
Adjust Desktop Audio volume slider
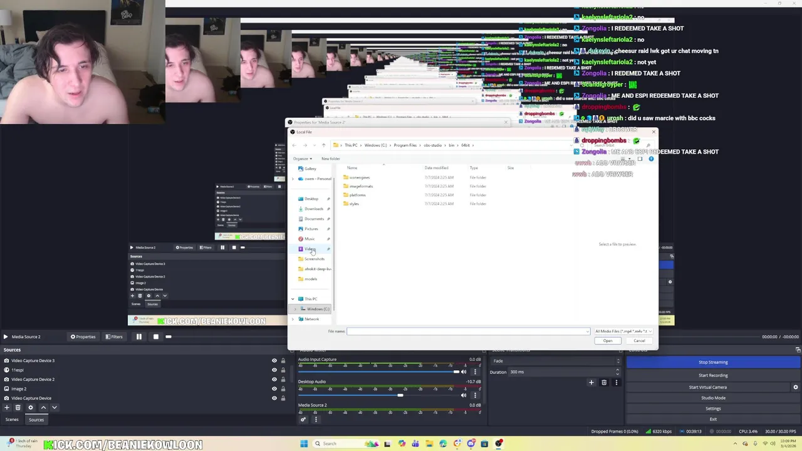(x=378, y=395)
